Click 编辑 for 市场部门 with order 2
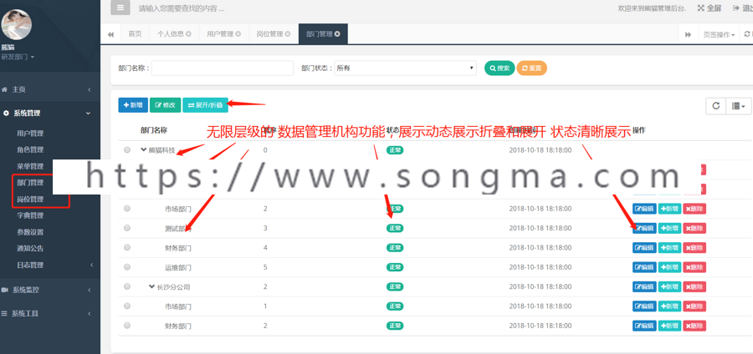The height and width of the screenshot is (354, 753). tap(644, 209)
